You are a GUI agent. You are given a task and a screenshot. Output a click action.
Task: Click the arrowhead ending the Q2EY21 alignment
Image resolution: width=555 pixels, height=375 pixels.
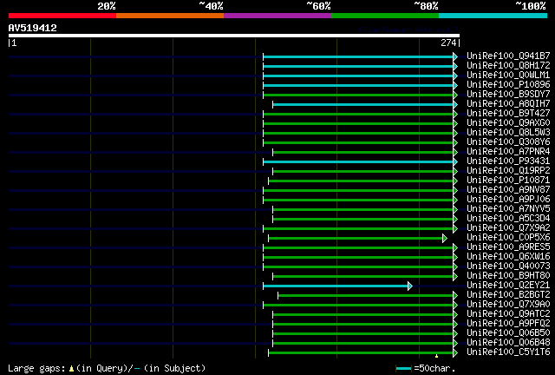[x=410, y=286]
